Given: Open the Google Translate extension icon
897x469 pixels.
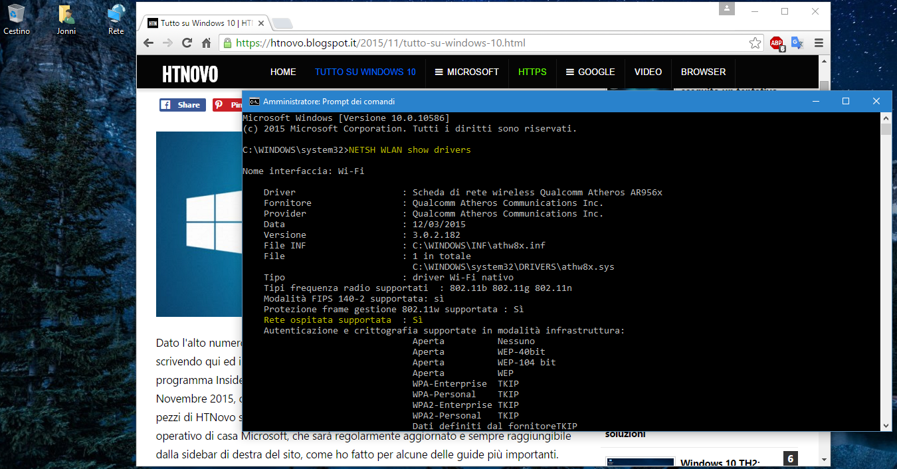Looking at the screenshot, I should (x=797, y=43).
